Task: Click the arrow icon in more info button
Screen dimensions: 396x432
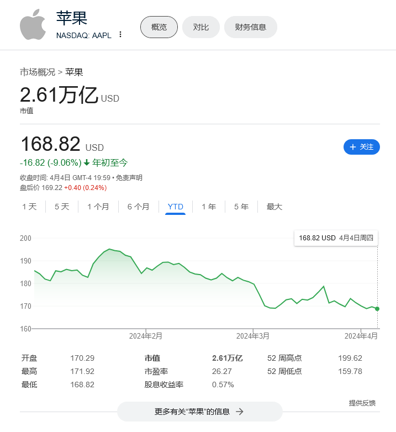Action: 240,412
